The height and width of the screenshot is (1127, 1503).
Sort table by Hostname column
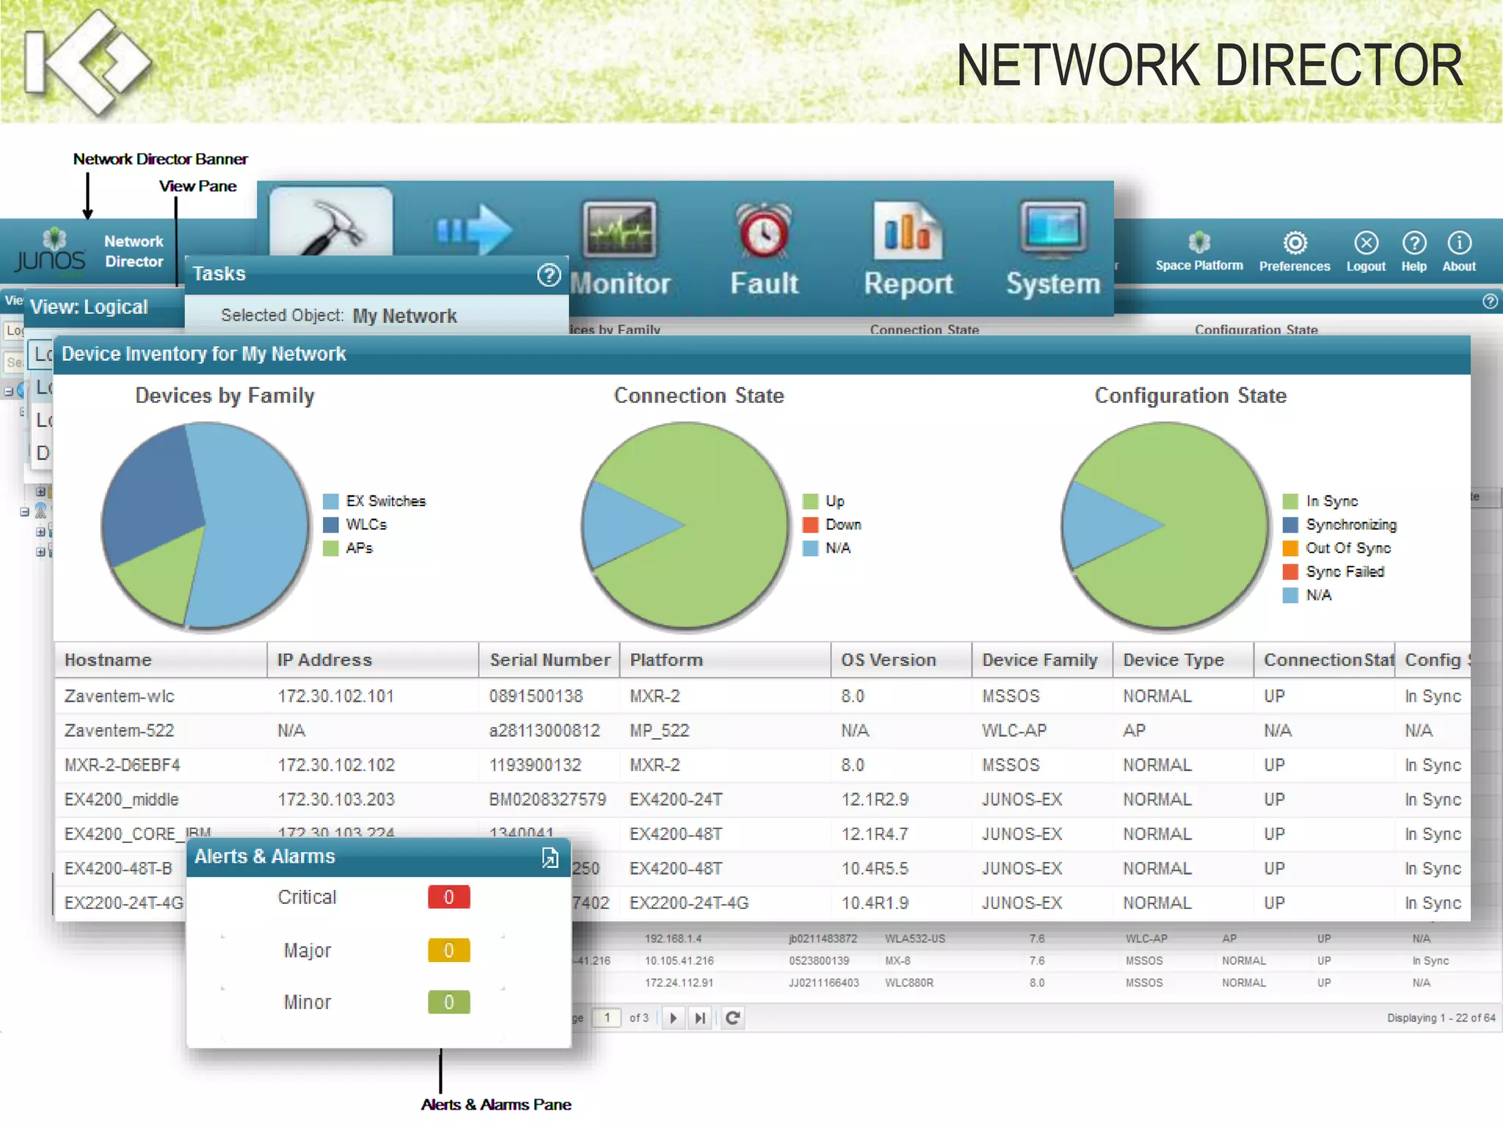[x=161, y=660]
